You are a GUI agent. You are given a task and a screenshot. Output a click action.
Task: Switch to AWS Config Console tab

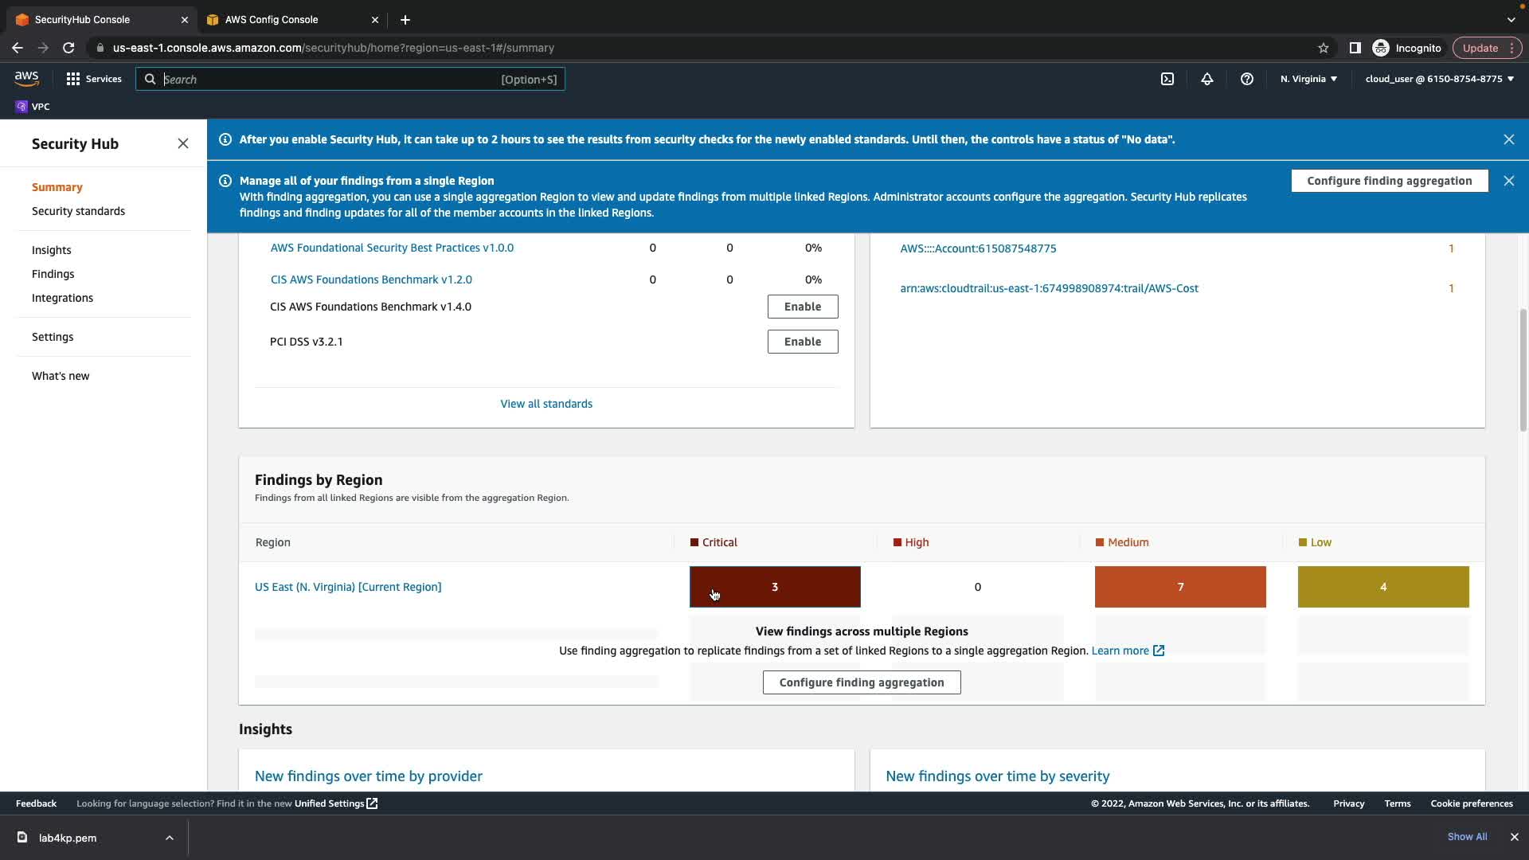tap(272, 19)
